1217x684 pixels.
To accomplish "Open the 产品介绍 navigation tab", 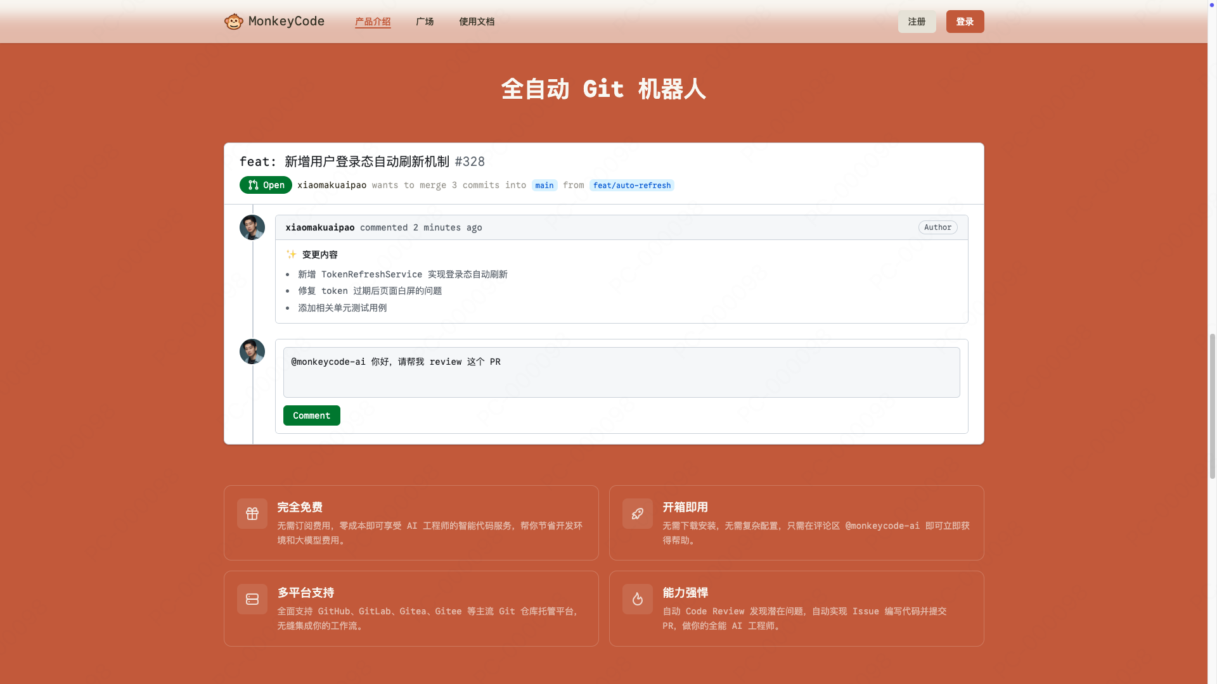I will point(373,22).
